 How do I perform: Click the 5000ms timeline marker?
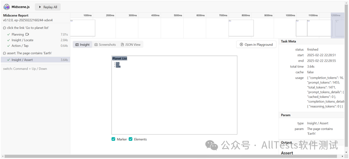point(178,15)
